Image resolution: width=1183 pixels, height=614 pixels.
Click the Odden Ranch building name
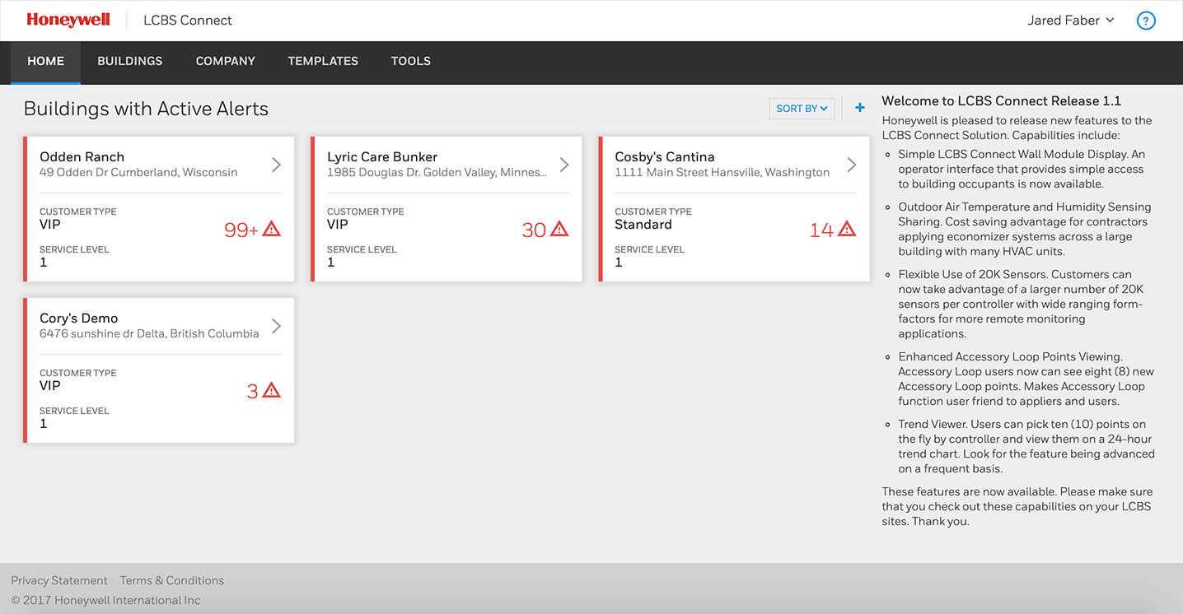coord(82,156)
